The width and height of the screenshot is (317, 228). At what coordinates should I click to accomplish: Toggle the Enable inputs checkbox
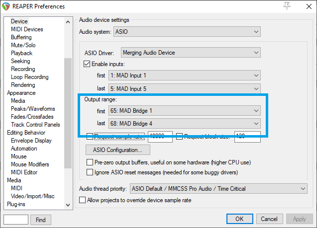(87, 64)
